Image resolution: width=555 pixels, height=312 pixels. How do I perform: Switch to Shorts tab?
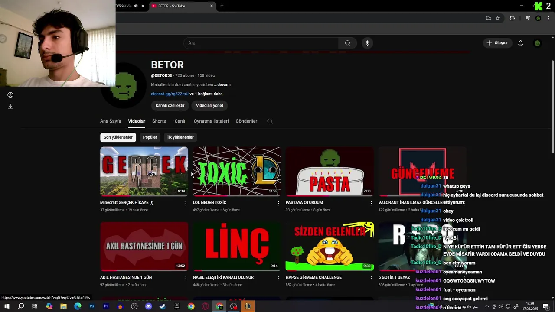coord(159,121)
